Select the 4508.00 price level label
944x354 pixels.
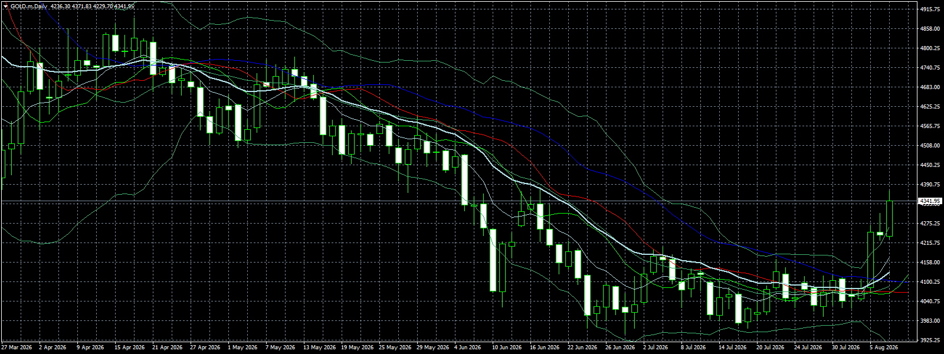pyautogui.click(x=930, y=146)
